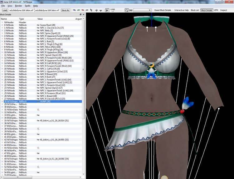
Task: Open the Render menu
Action: point(18,6)
